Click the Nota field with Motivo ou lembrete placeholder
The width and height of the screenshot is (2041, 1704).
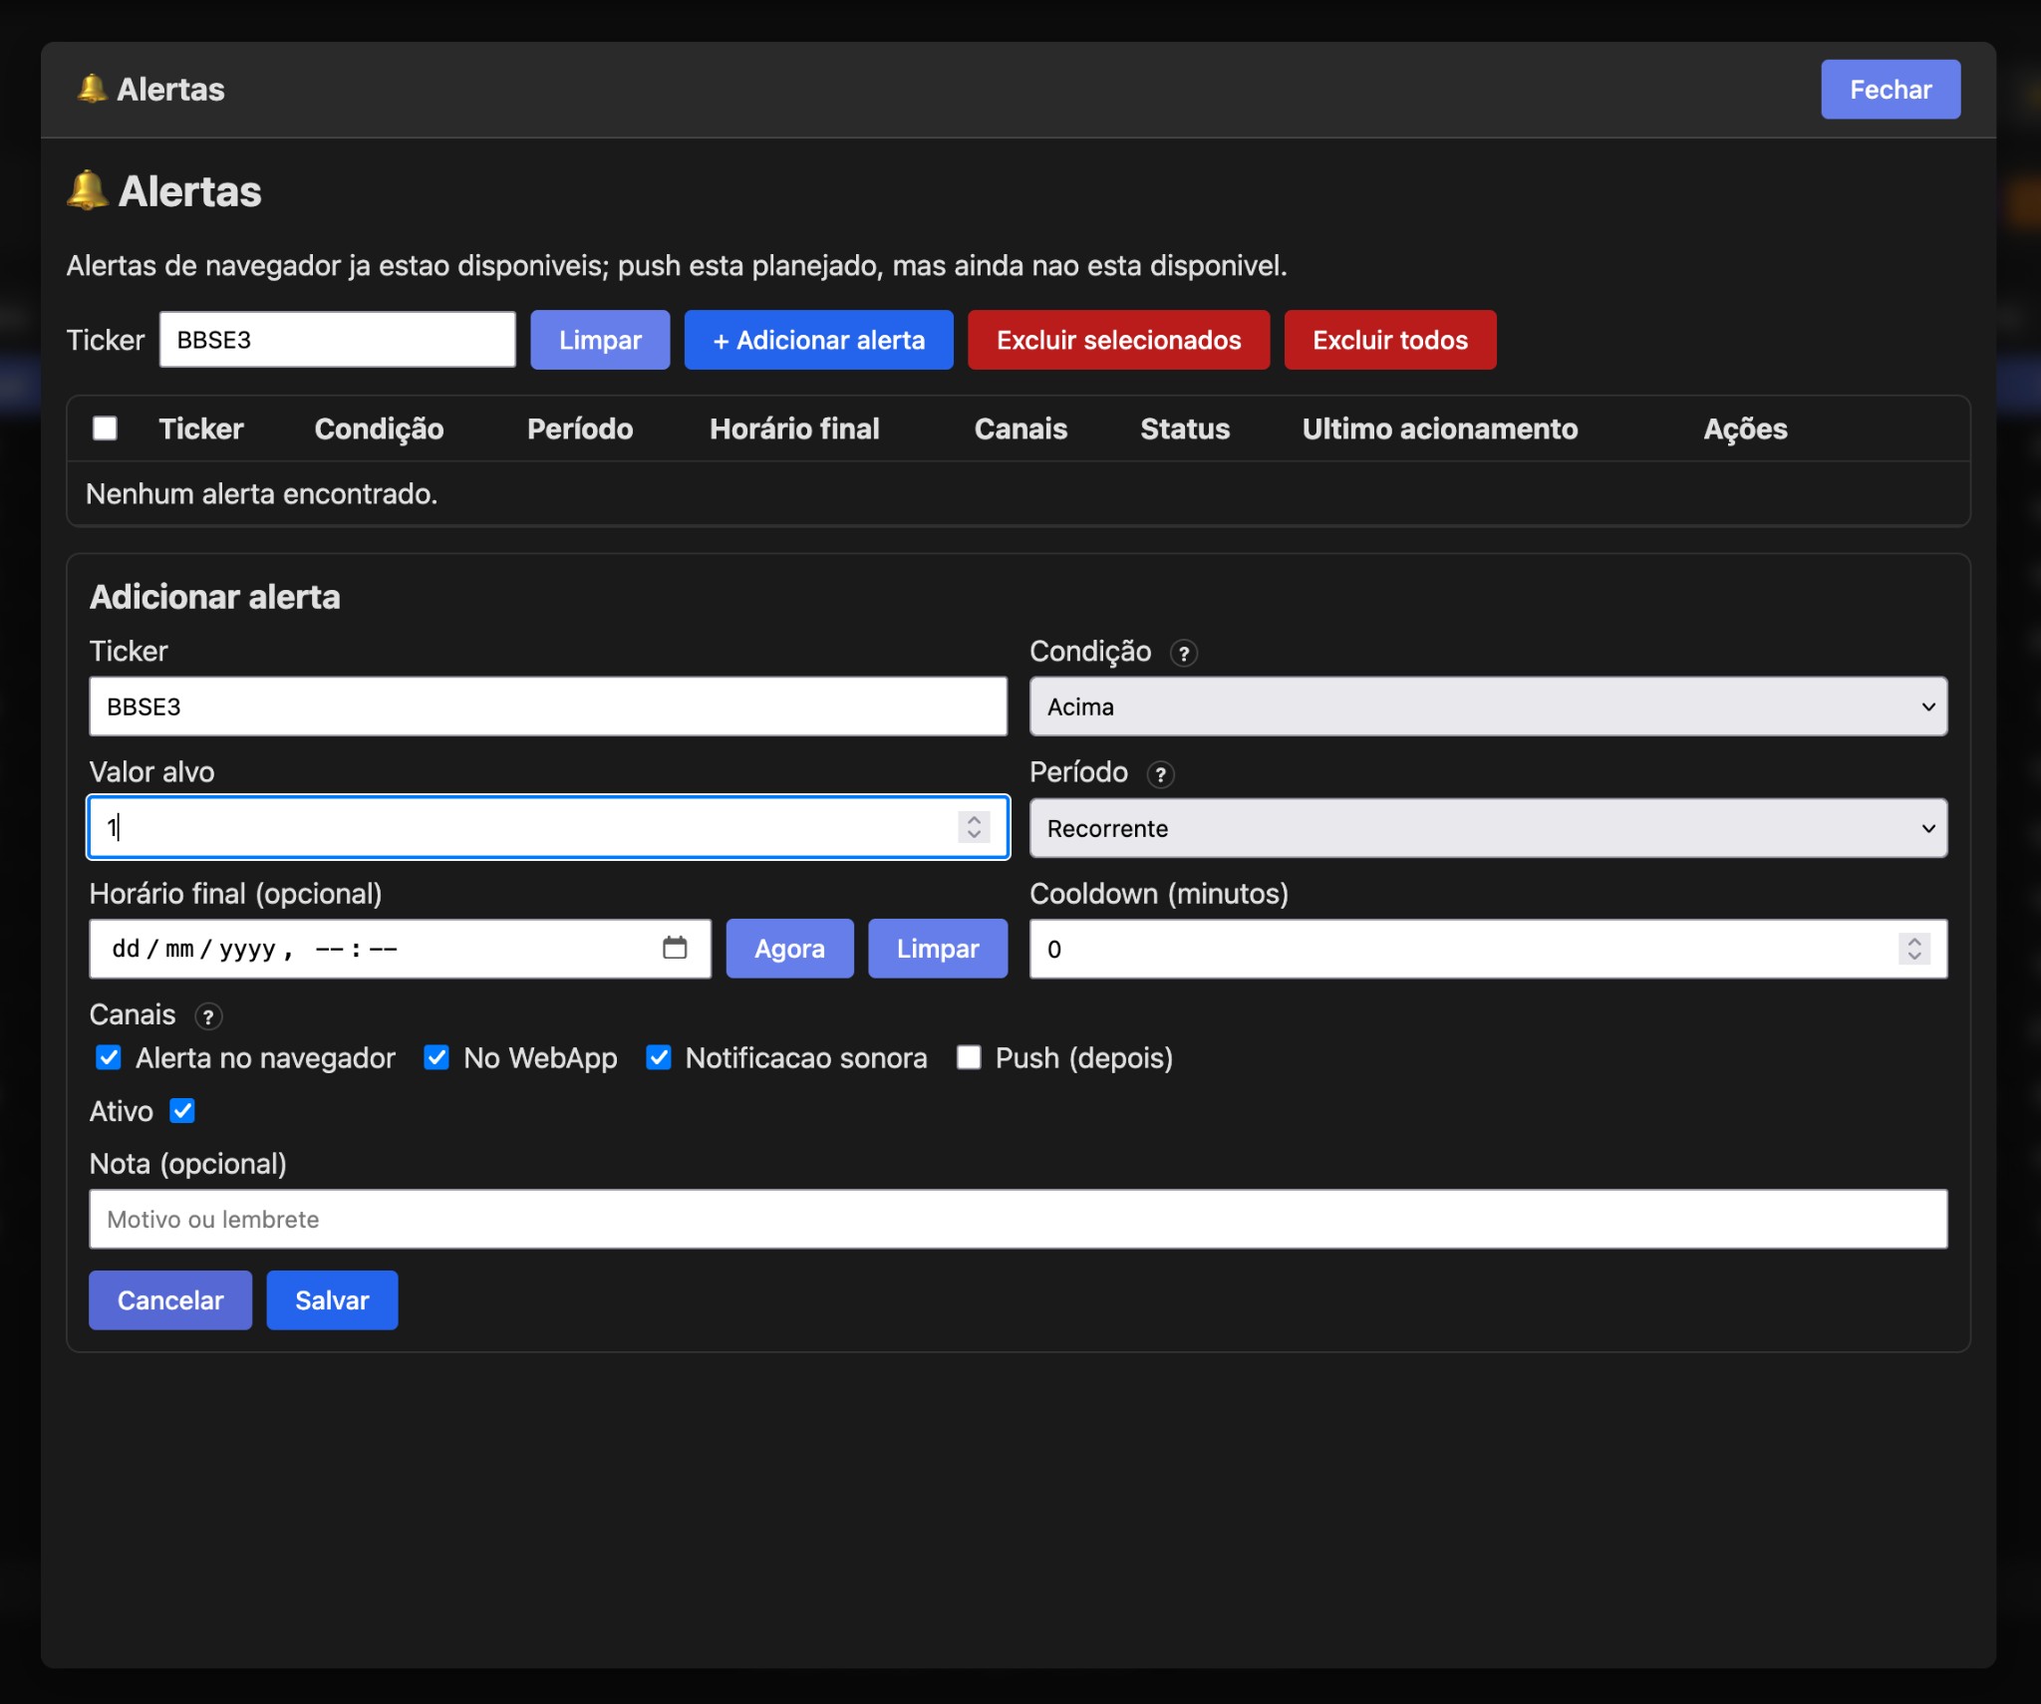click(1017, 1218)
